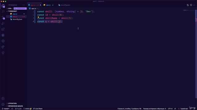
Task: Expand the СТРУКТУРА outline section
Action: click(12, 103)
